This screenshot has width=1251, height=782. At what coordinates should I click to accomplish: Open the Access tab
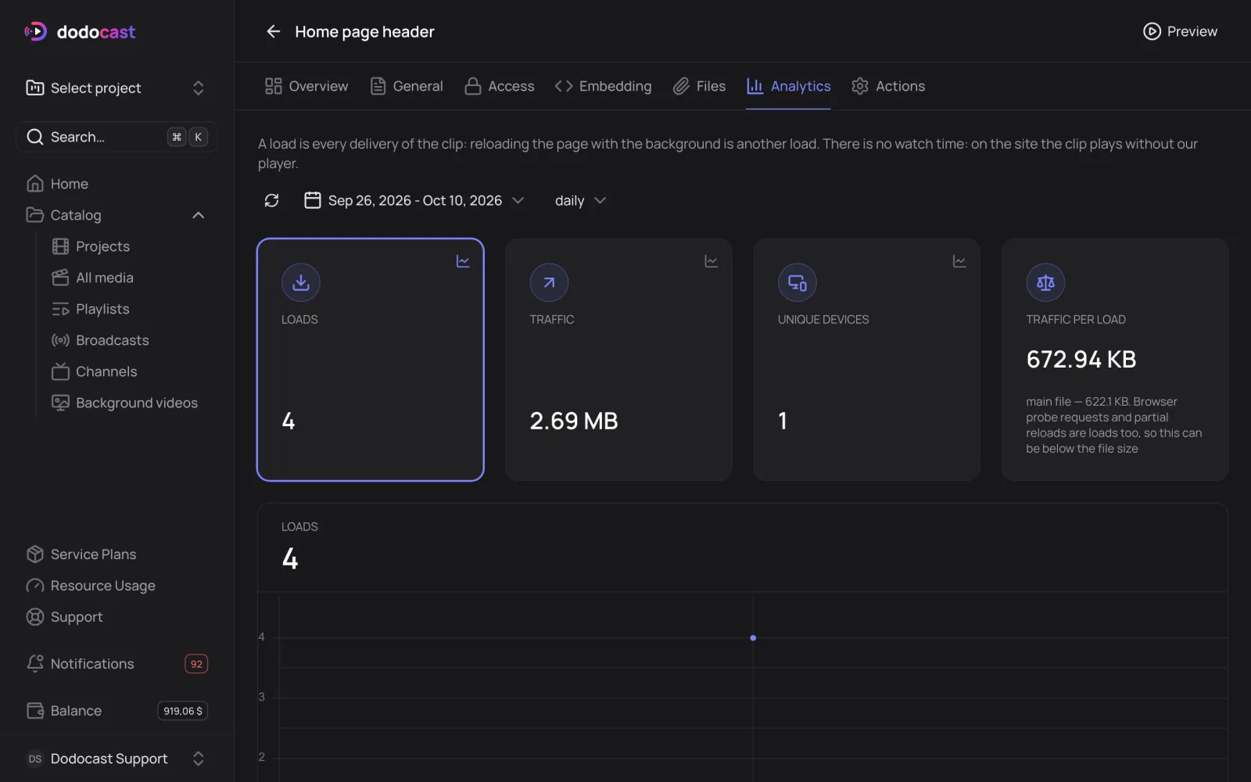pos(500,86)
